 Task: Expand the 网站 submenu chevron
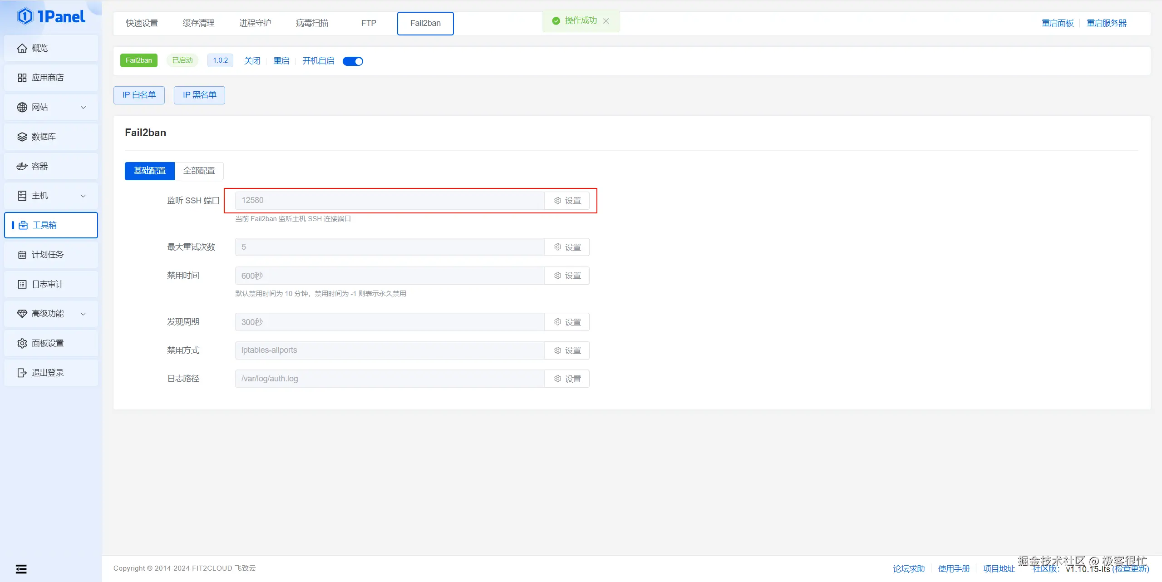[83, 107]
